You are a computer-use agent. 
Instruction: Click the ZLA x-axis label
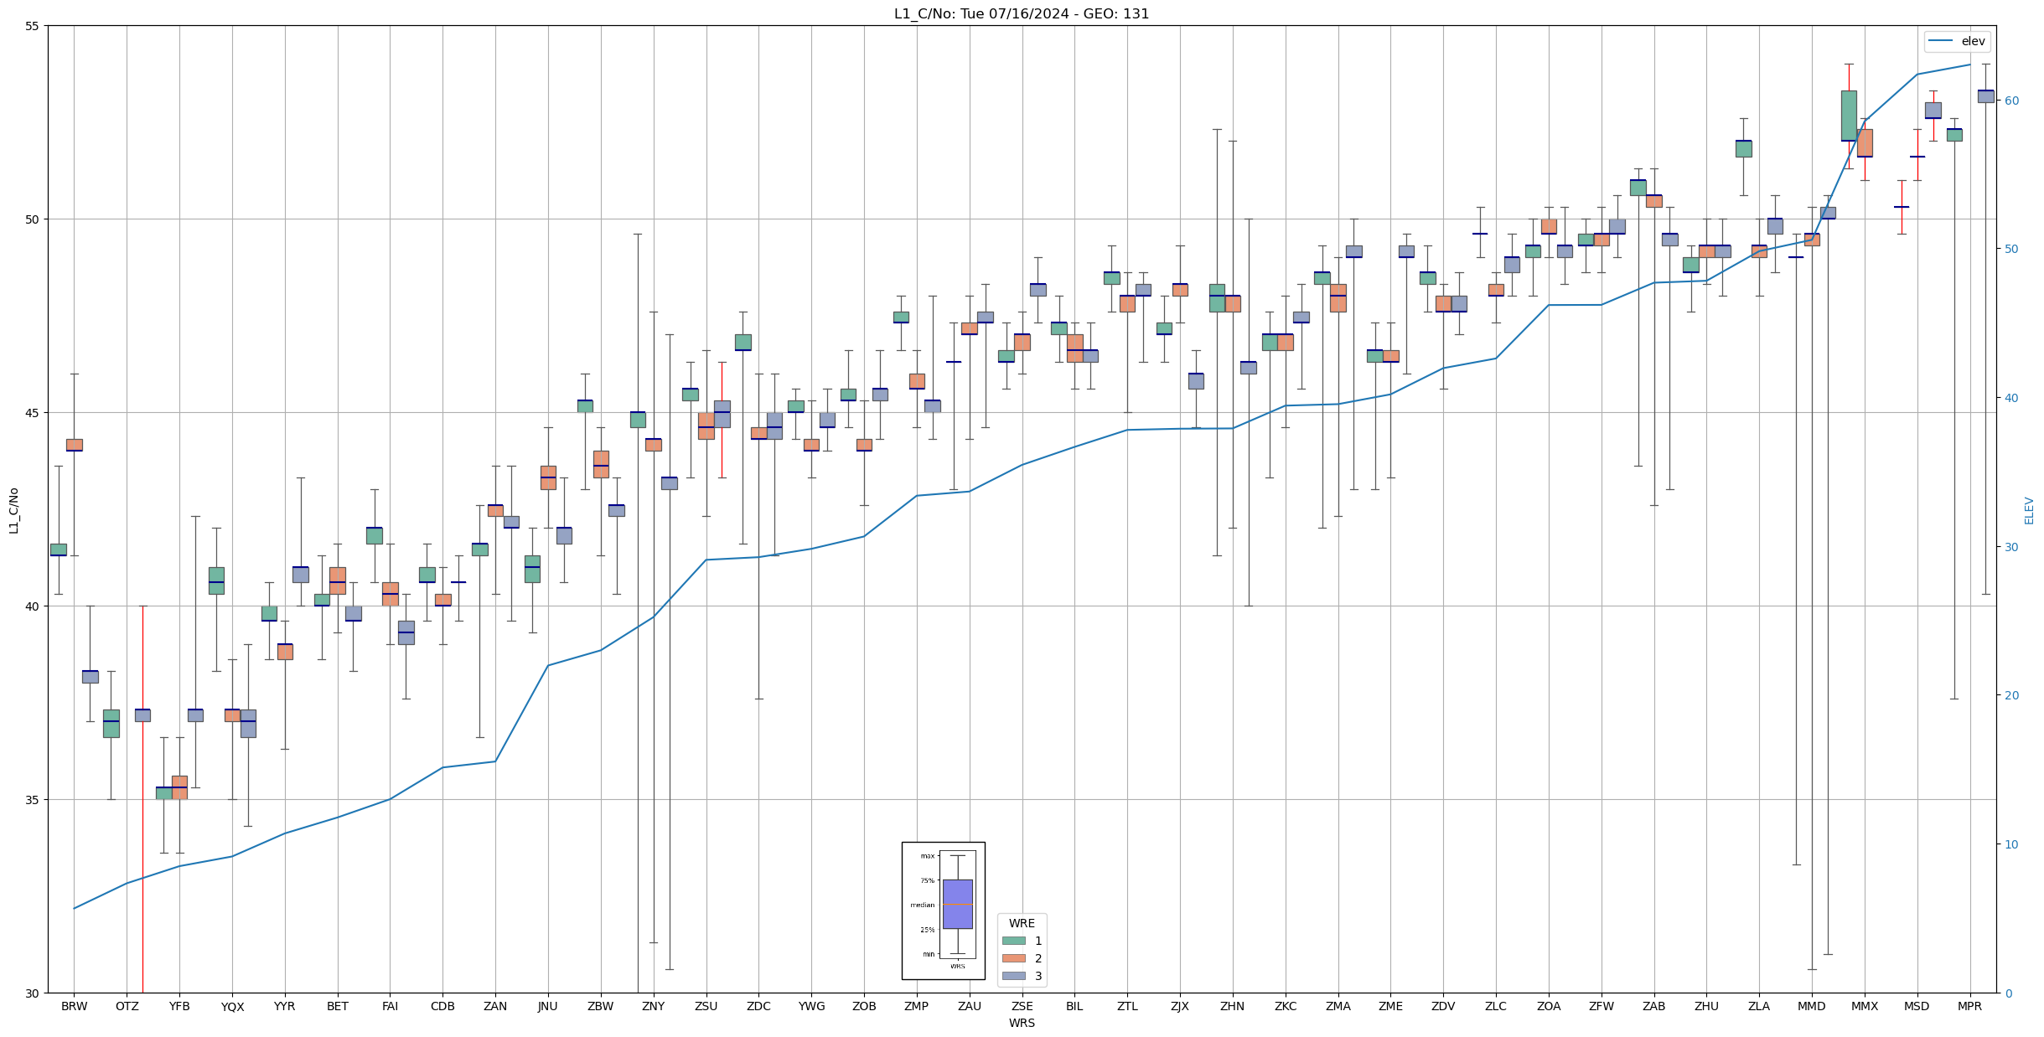point(1759,1006)
